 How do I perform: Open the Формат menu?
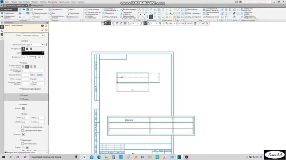tap(34, 2)
